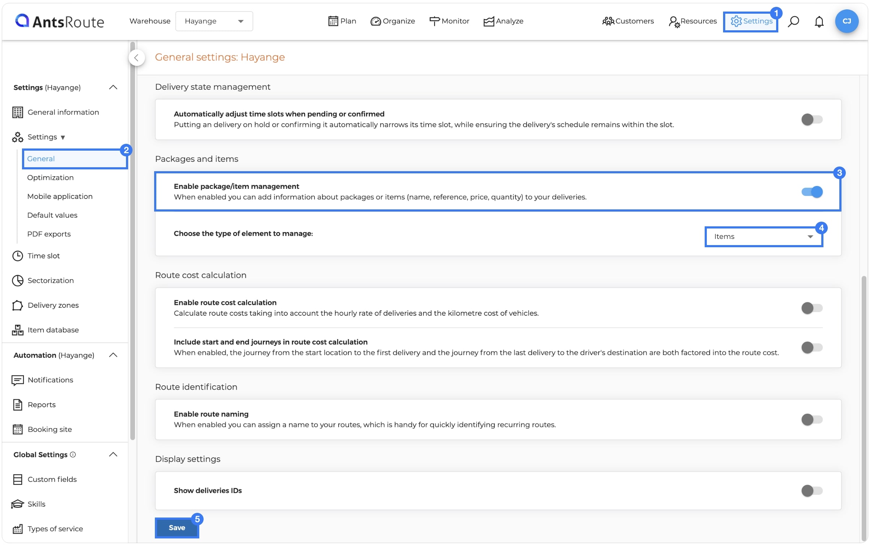870x546 pixels.
Task: Open the Items element type dropdown
Action: [764, 236]
